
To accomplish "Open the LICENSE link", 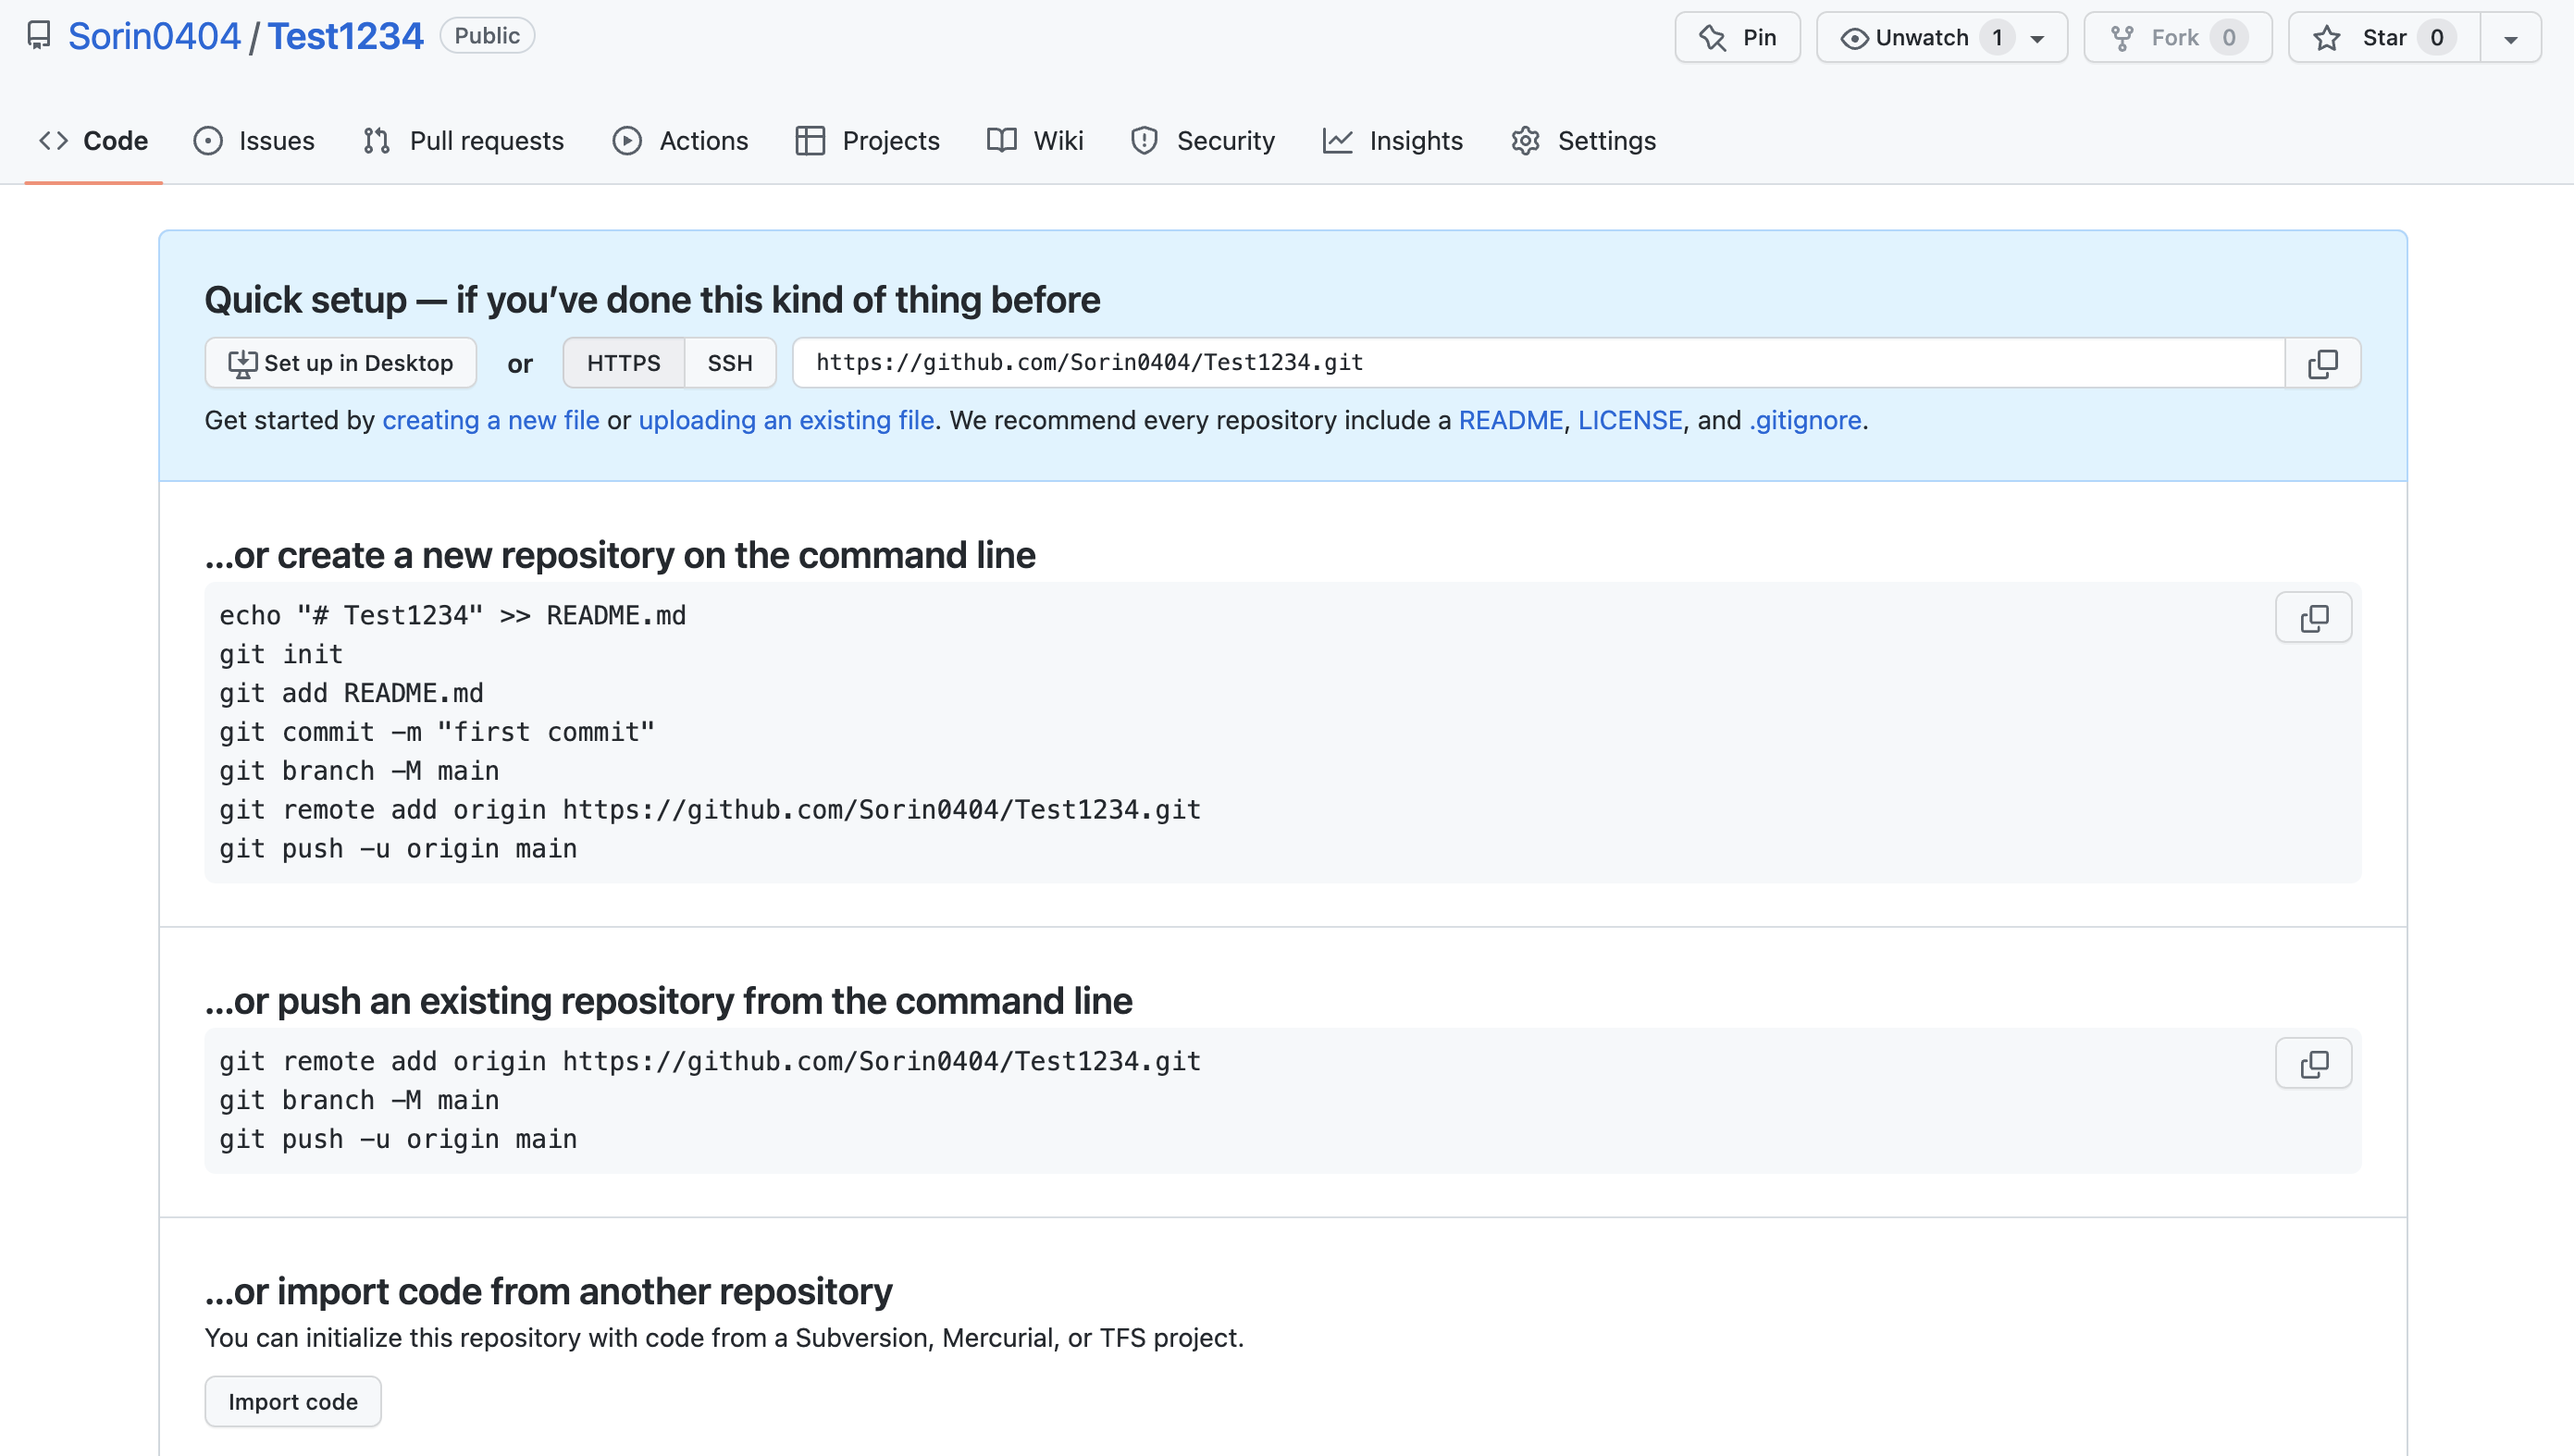I will [1630, 420].
